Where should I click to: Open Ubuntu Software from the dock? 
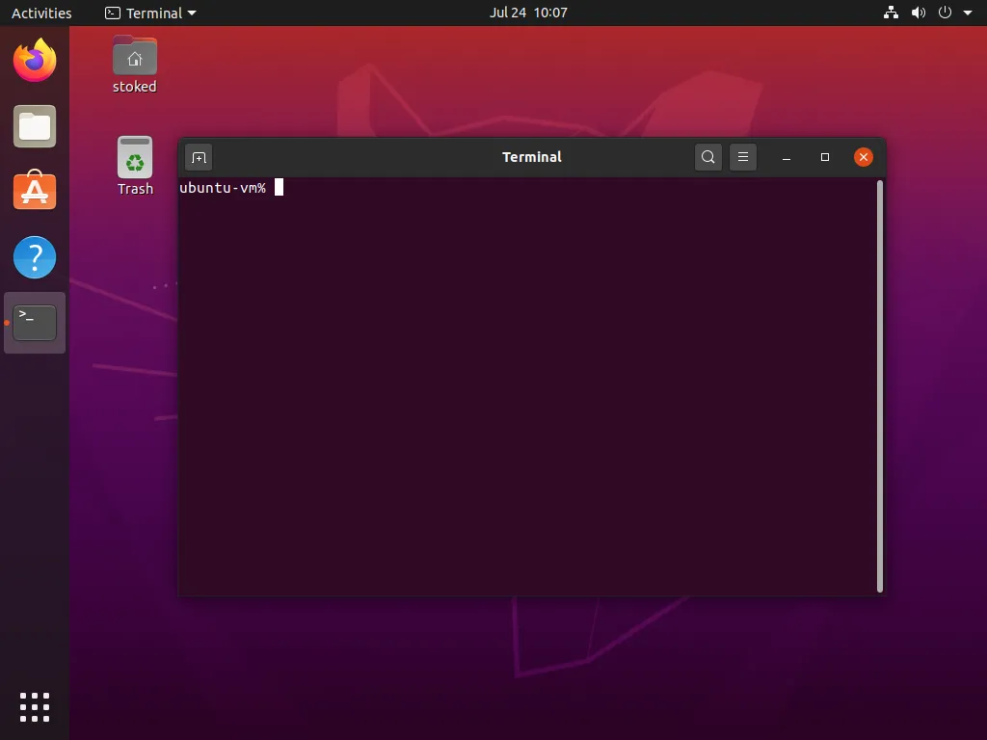35,192
